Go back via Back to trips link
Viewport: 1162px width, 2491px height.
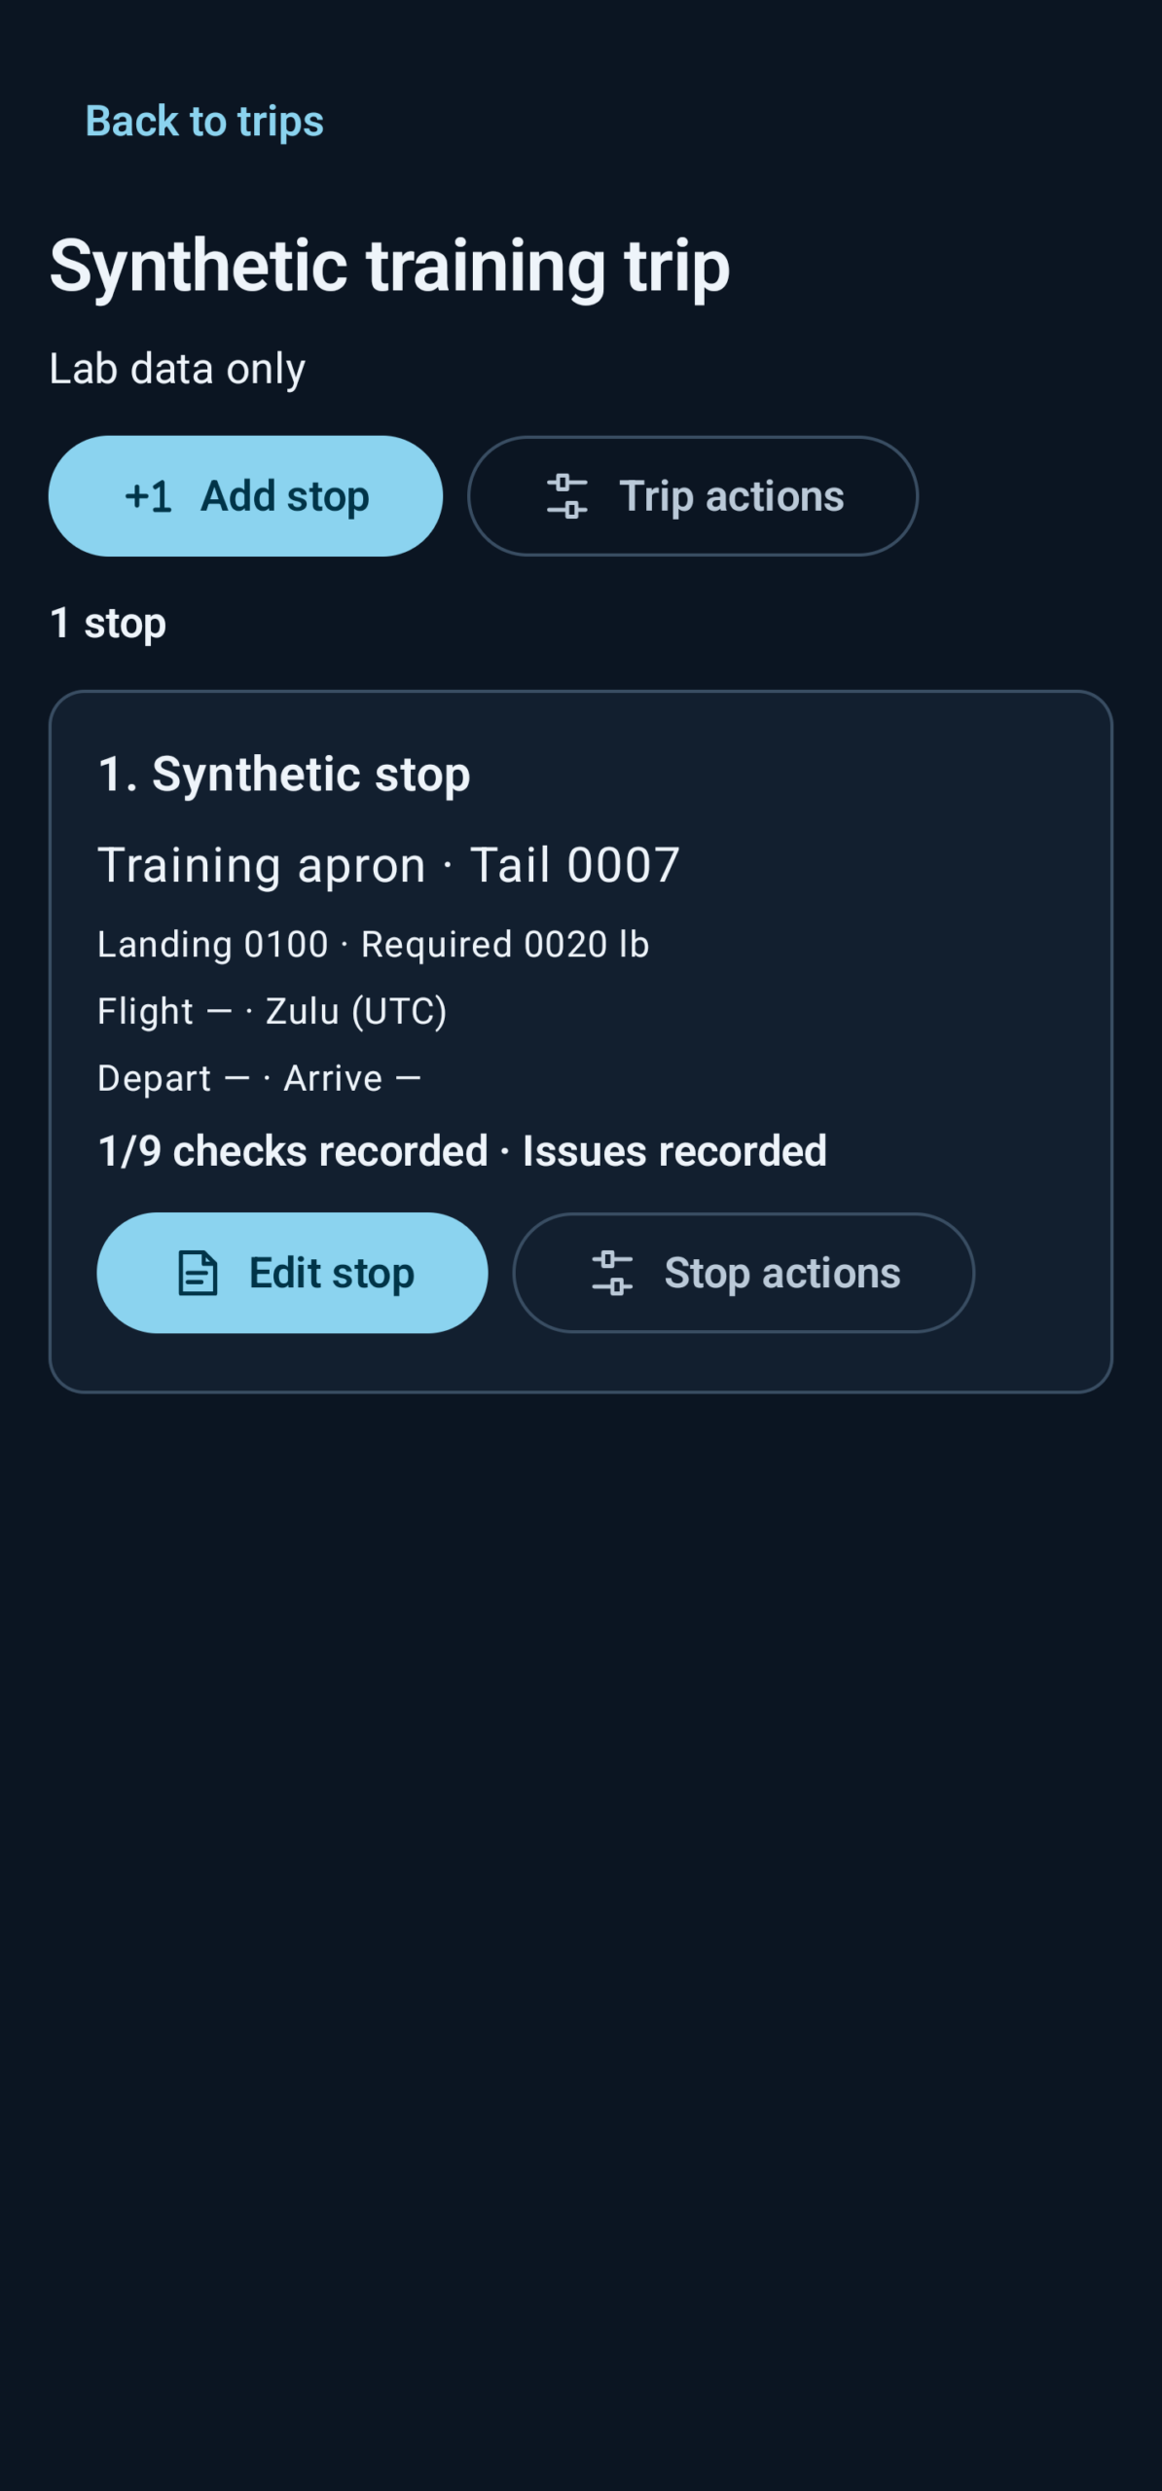coord(204,122)
